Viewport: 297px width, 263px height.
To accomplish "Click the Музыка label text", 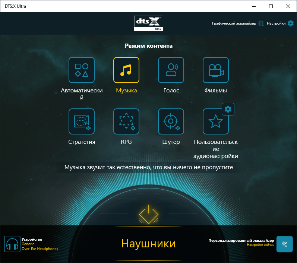I will [x=126, y=91].
